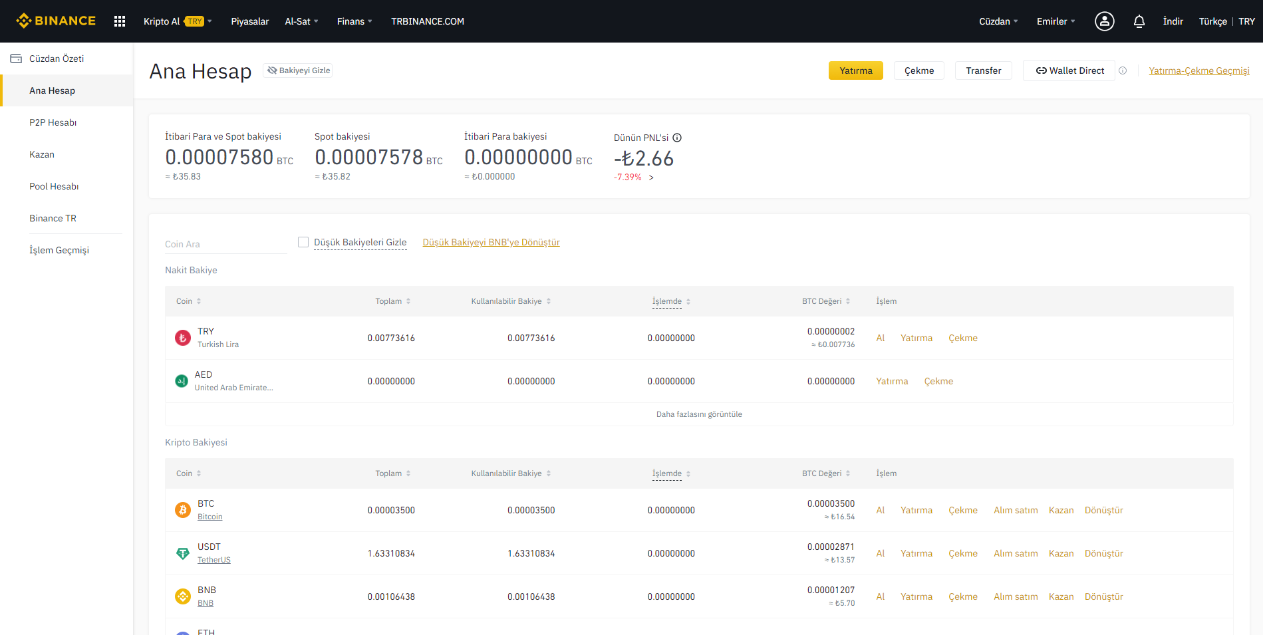Click Al link in TRY row

(x=881, y=338)
